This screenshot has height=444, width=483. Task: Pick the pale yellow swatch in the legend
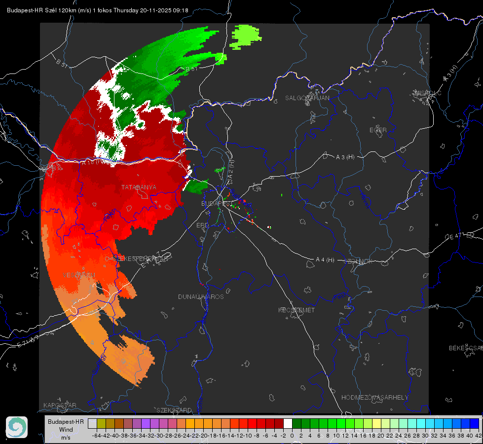click(x=376, y=424)
